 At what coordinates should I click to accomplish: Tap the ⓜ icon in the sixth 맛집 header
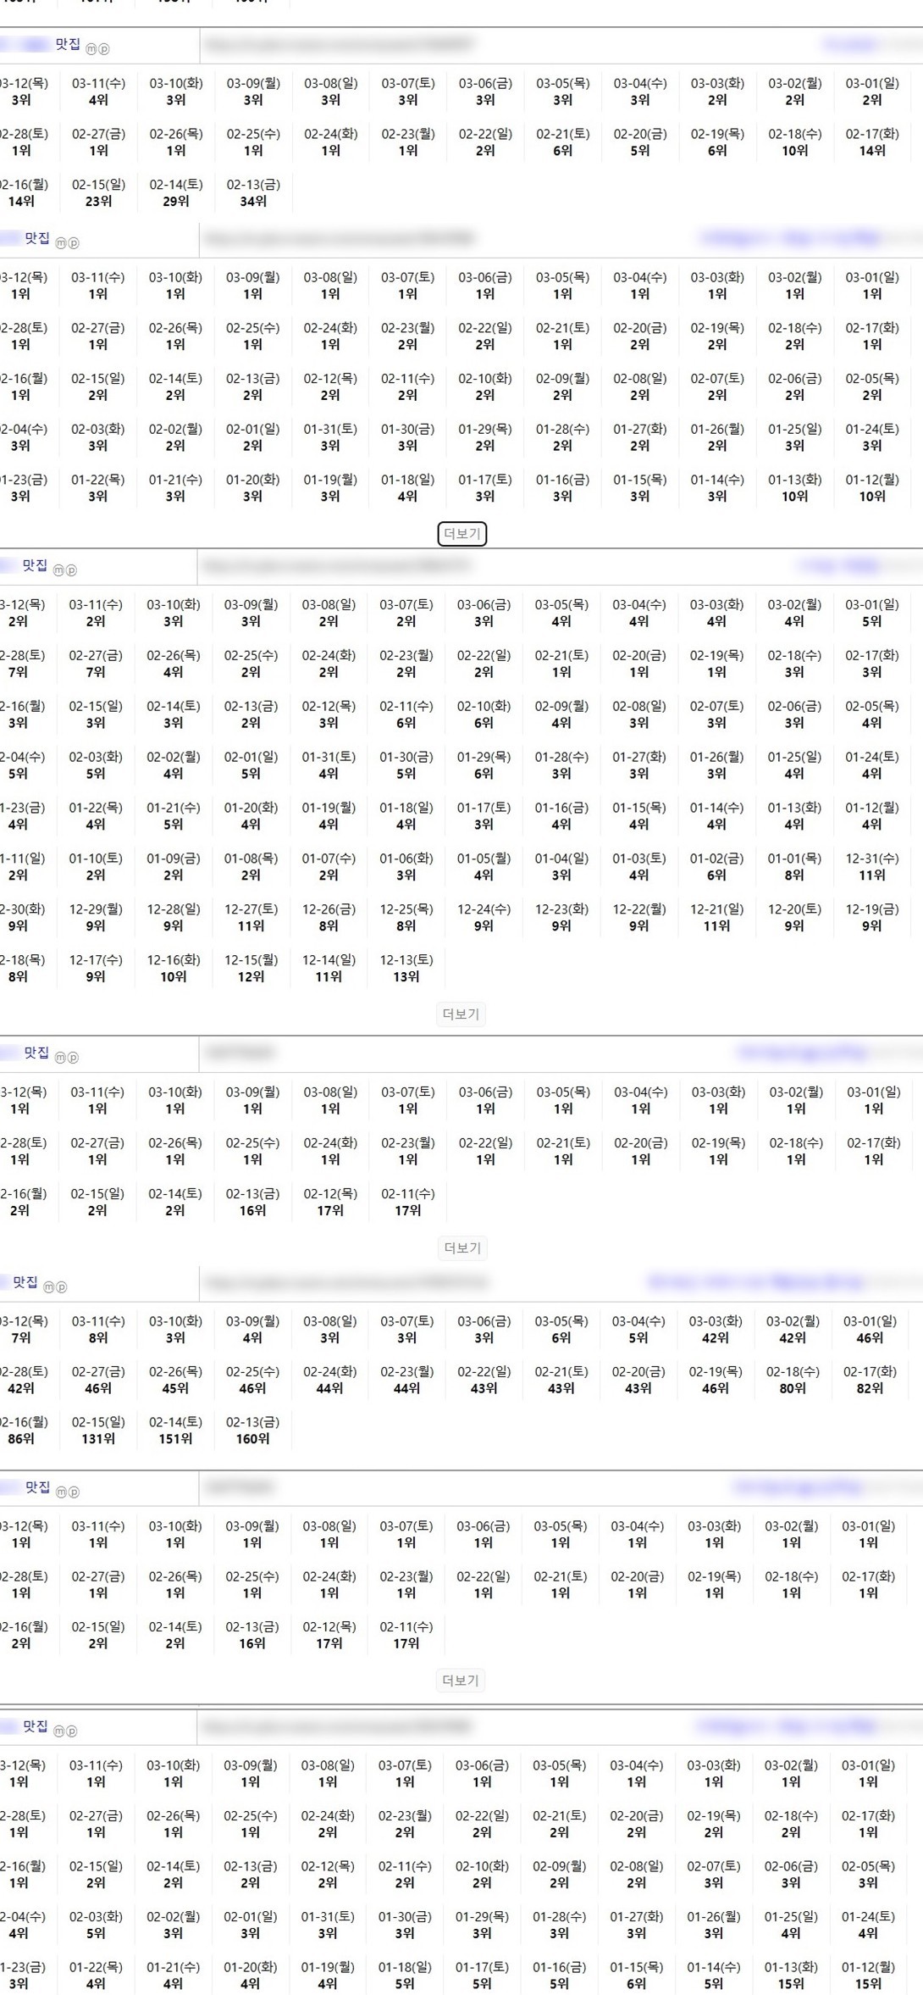tap(61, 1492)
